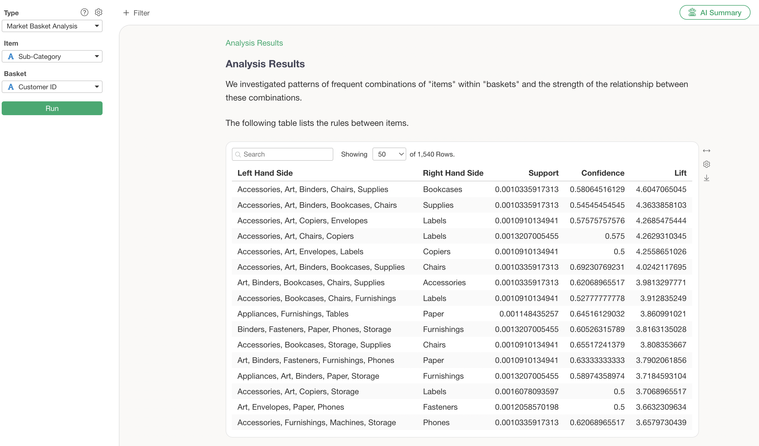
Task: Open the help question mark icon
Action: coord(84,12)
